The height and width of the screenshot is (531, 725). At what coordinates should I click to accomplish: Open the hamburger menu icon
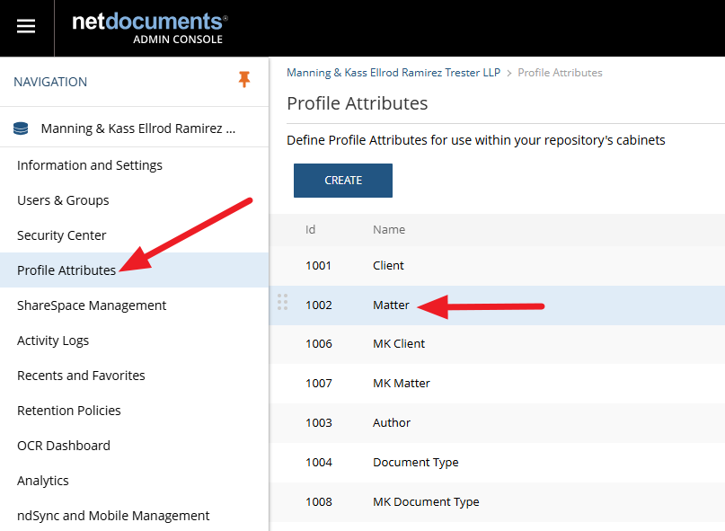(x=26, y=26)
